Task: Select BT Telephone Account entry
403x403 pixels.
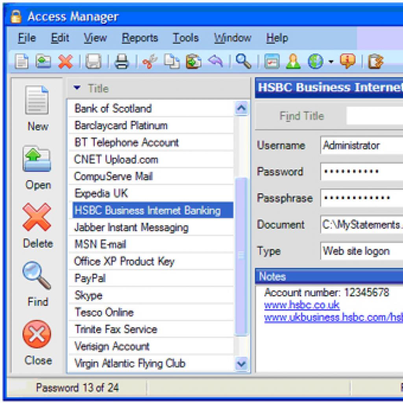Action: click(151, 142)
